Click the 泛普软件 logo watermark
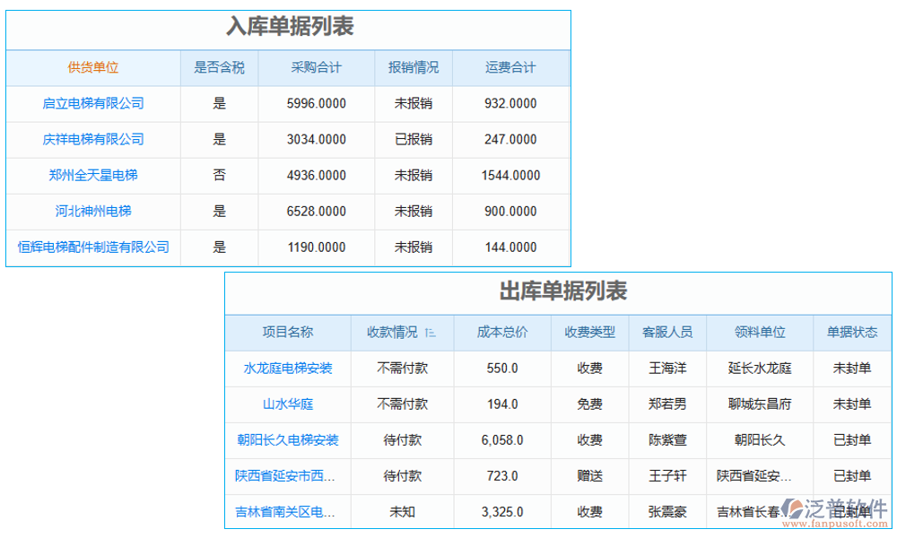This screenshot has width=897, height=538. click(835, 508)
